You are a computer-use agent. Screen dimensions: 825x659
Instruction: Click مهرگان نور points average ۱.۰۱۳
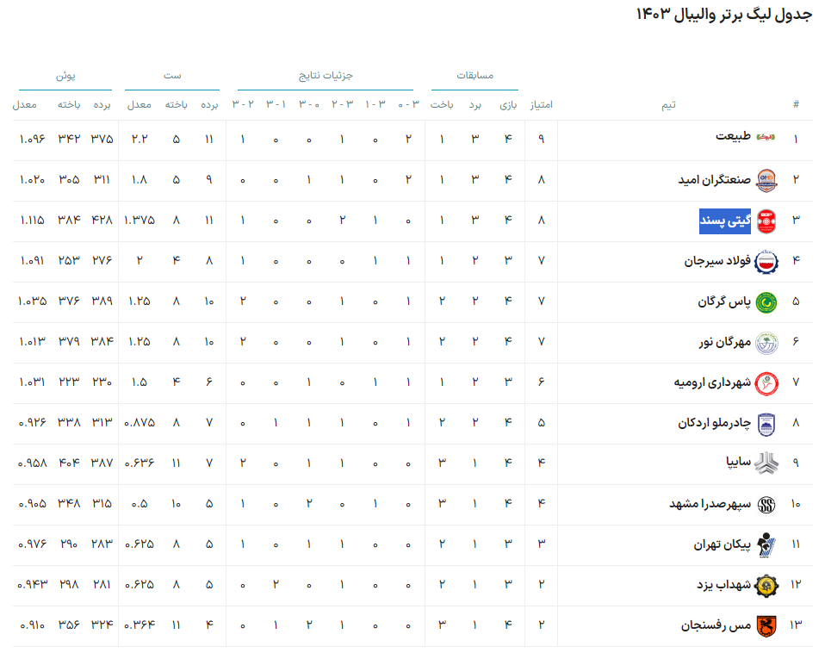[32, 342]
